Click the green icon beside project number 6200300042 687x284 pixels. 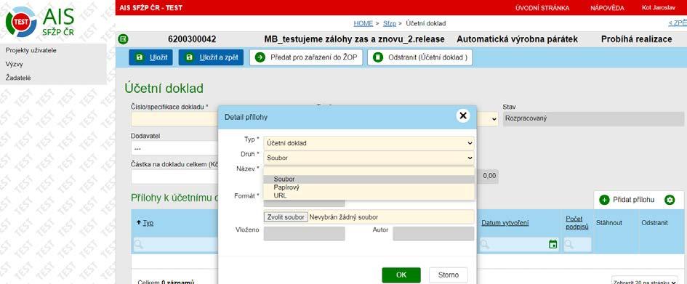pyautogui.click(x=123, y=39)
